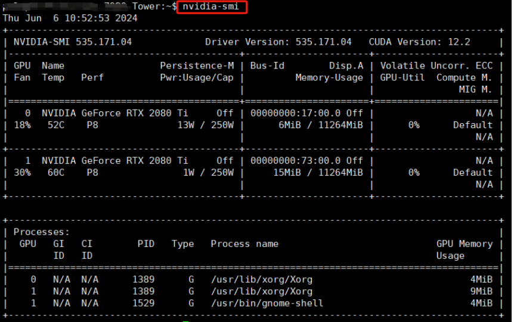
Task: Click the Driver Version 535.171.04 text
Action: click(x=278, y=42)
